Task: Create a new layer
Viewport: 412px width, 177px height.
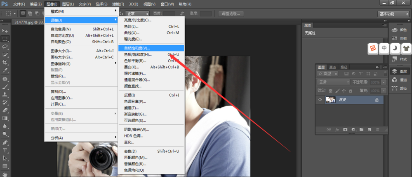Action: click(370, 130)
